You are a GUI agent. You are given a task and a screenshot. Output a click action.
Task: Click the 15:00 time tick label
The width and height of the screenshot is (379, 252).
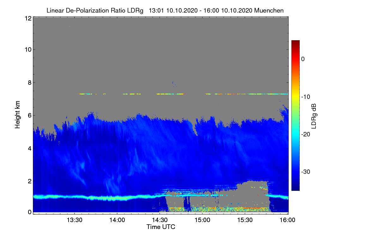click(202, 220)
